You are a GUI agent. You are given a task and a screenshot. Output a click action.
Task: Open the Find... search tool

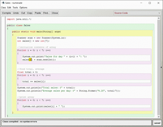46,13
